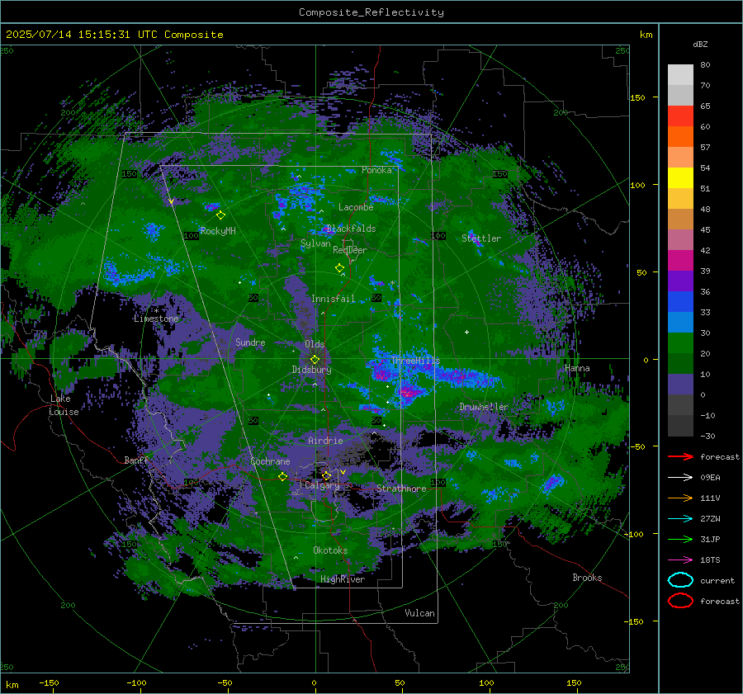
Task: Click the cyan current ellipse symbol
Action: (x=680, y=580)
